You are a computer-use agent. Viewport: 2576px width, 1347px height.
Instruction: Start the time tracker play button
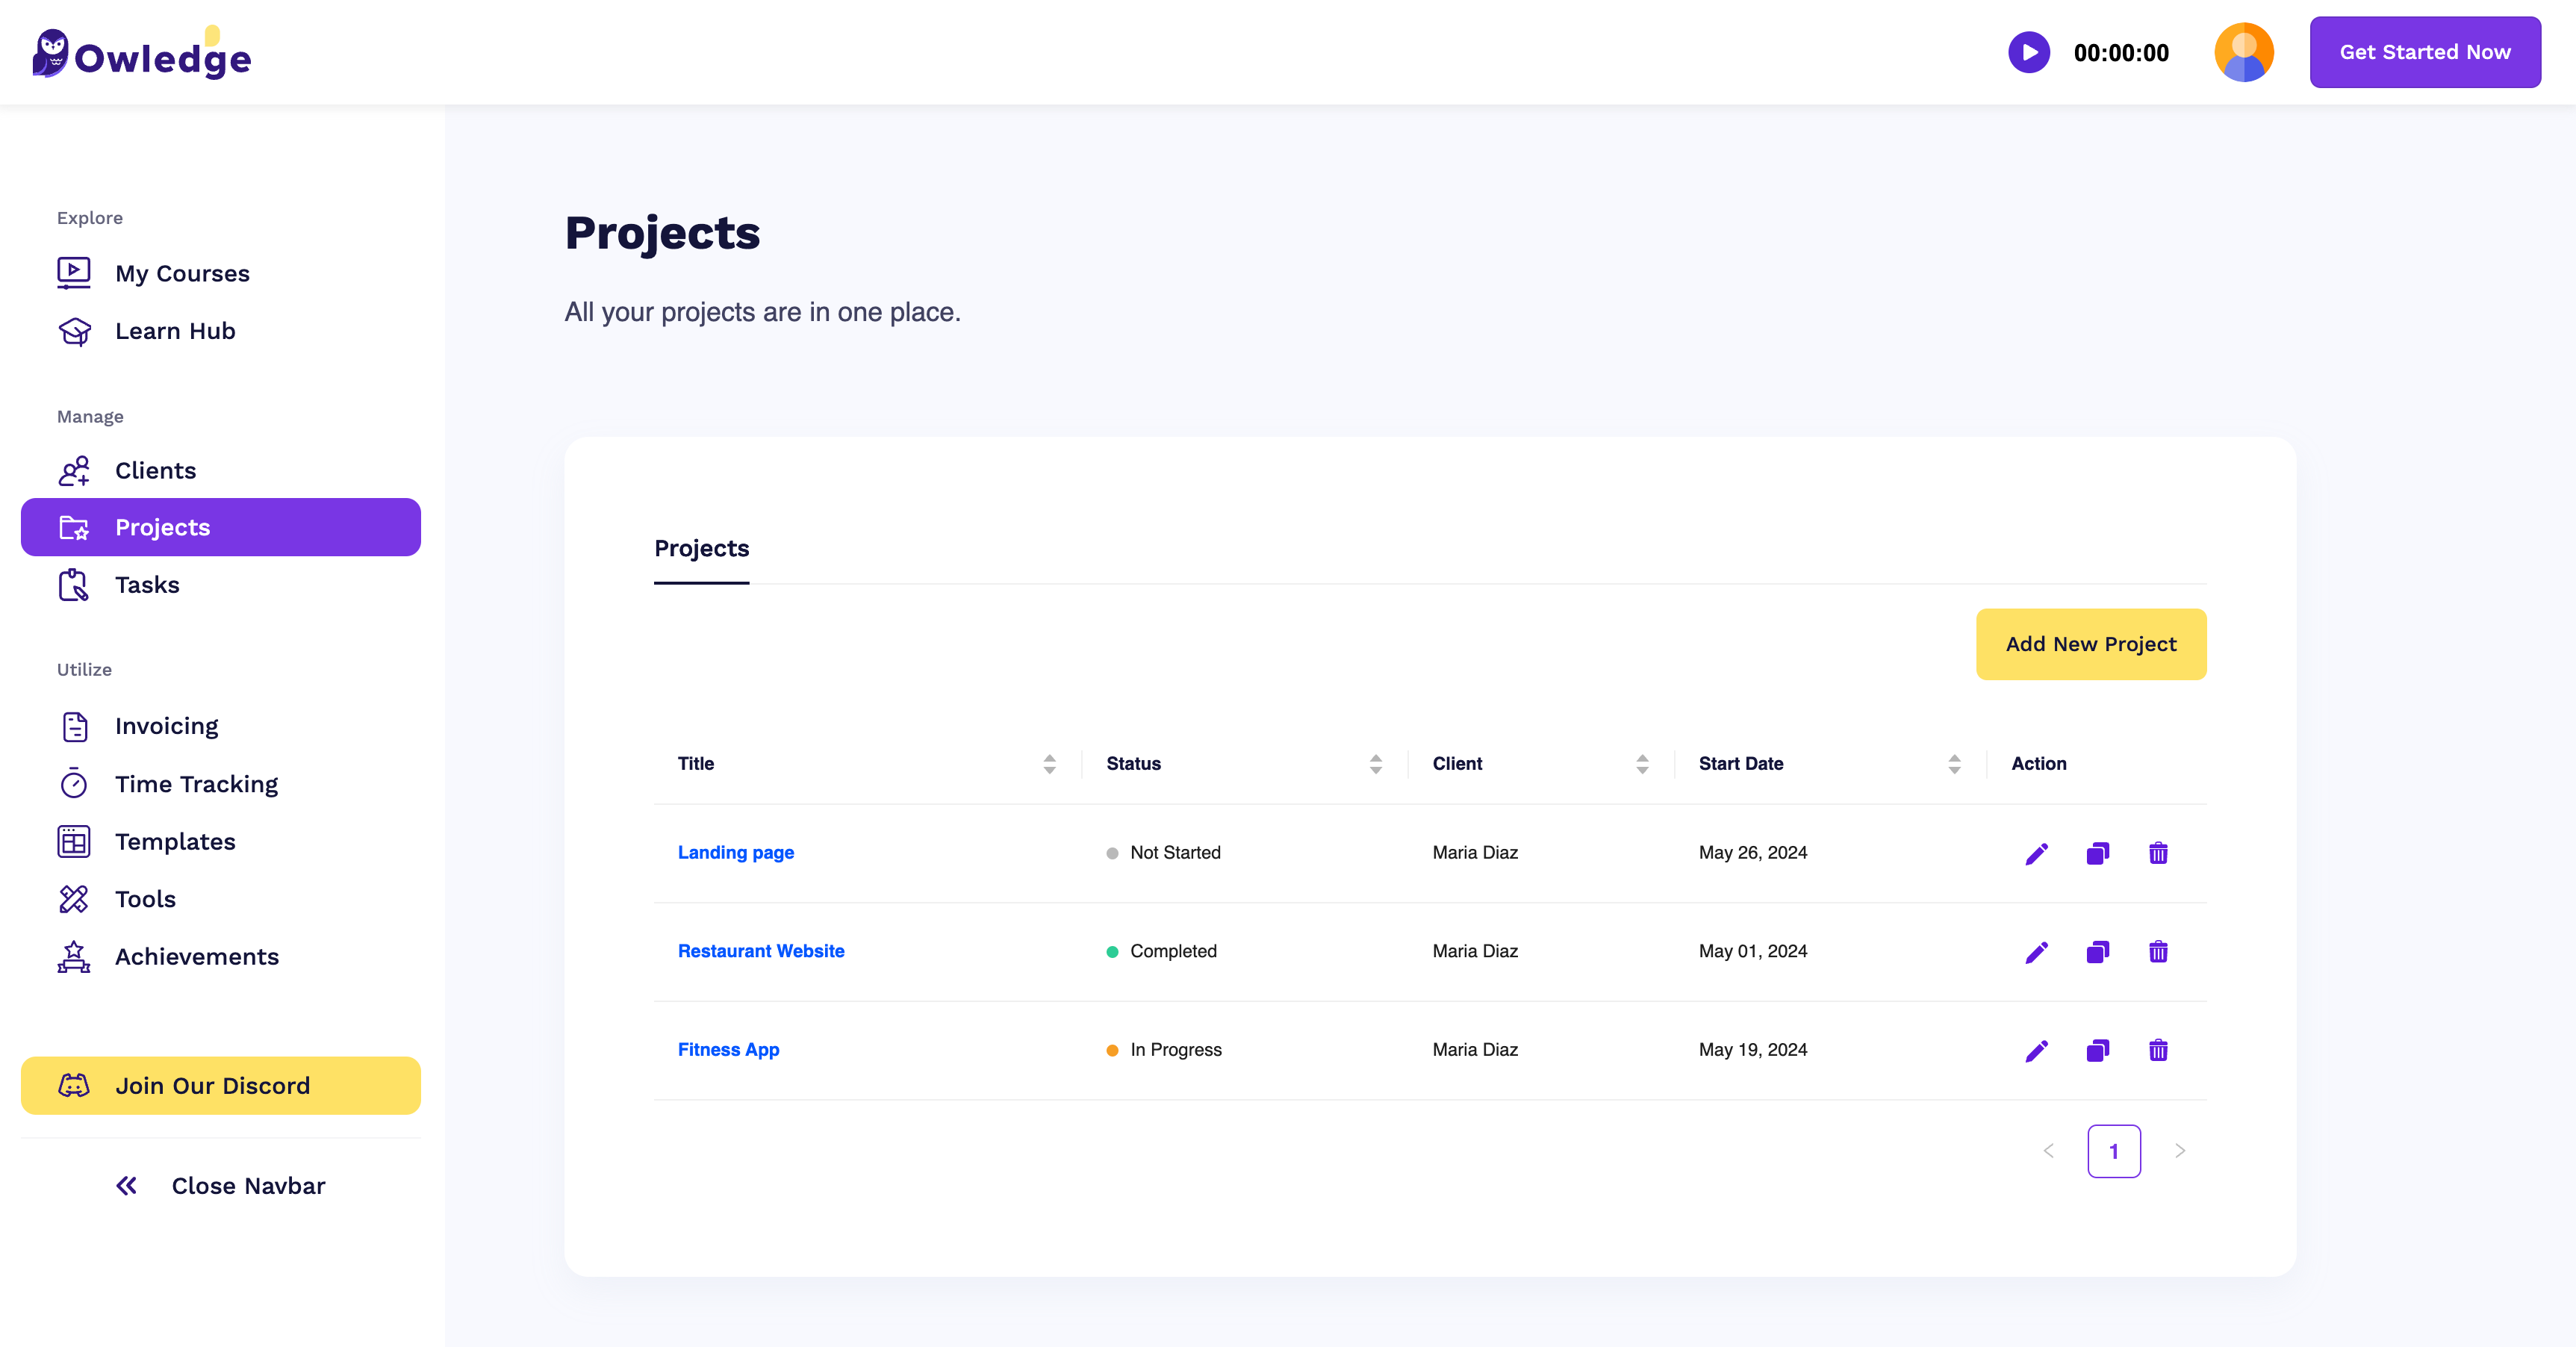click(x=2028, y=52)
